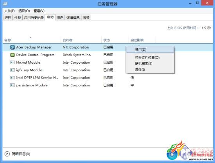The width and height of the screenshot is (215, 163).
Task: Select the hkcmd Module entry
Action: tap(28, 63)
